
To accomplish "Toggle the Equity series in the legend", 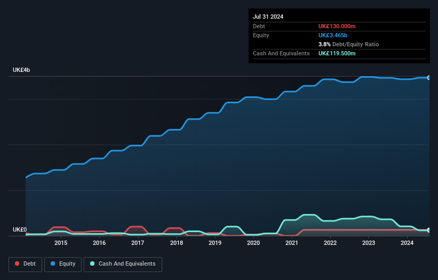I will [x=62, y=264].
